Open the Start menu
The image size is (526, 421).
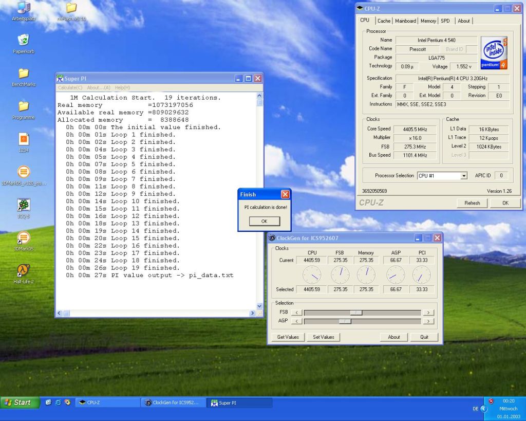pos(20,402)
